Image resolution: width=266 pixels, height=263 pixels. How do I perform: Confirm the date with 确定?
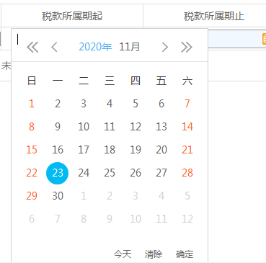pos(185,254)
